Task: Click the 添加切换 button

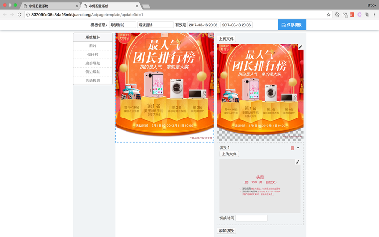Action: coord(226,231)
